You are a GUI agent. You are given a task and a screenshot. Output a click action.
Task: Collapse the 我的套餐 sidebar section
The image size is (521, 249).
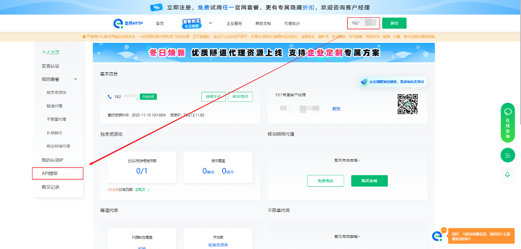click(x=75, y=79)
